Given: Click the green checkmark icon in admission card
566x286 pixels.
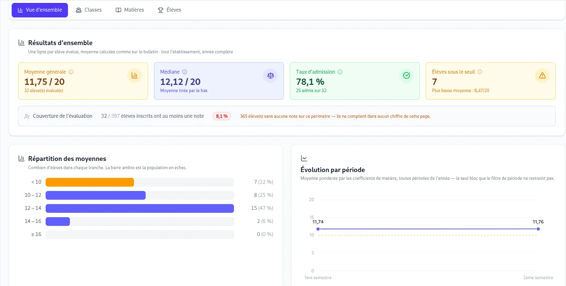Looking at the screenshot, I should tap(406, 75).
